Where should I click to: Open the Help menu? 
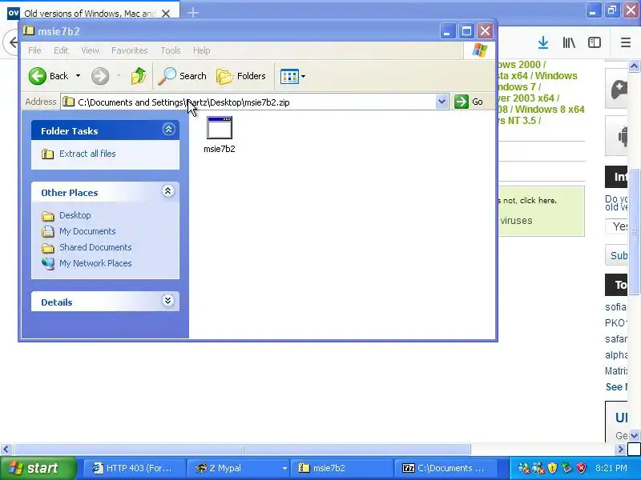(202, 50)
